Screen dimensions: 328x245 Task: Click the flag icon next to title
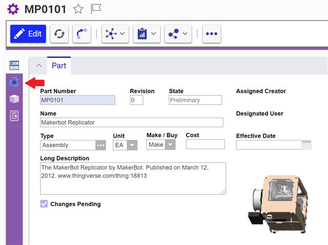click(x=95, y=9)
